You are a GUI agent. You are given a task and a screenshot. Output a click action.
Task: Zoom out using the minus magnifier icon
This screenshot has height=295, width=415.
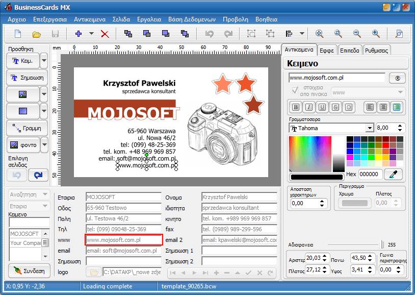357,34
